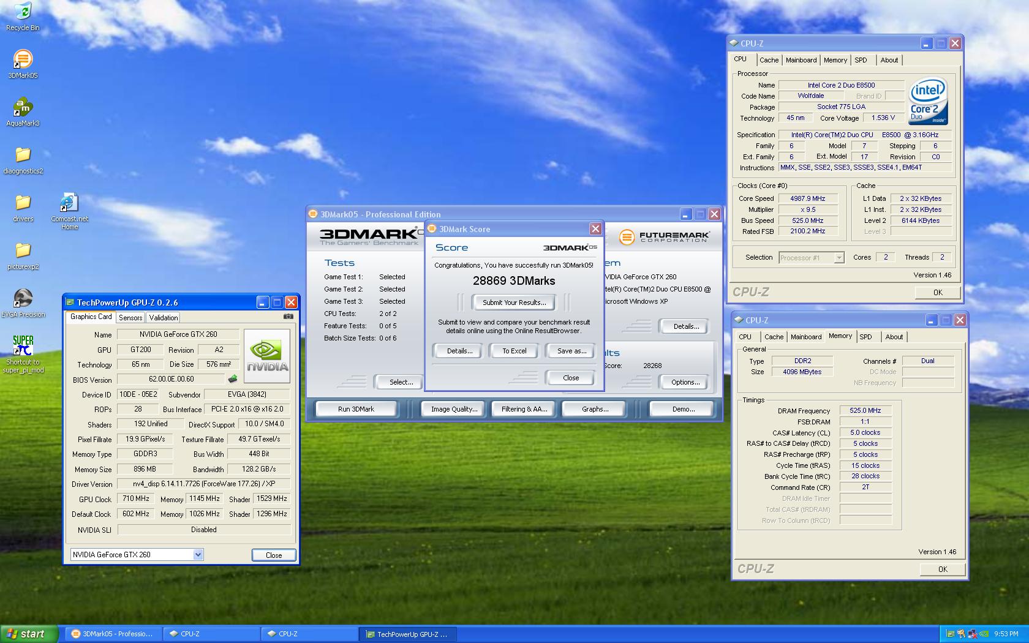Open the Mainboard tab in top CPU-Z
This screenshot has height=643, width=1029.
pyautogui.click(x=801, y=60)
